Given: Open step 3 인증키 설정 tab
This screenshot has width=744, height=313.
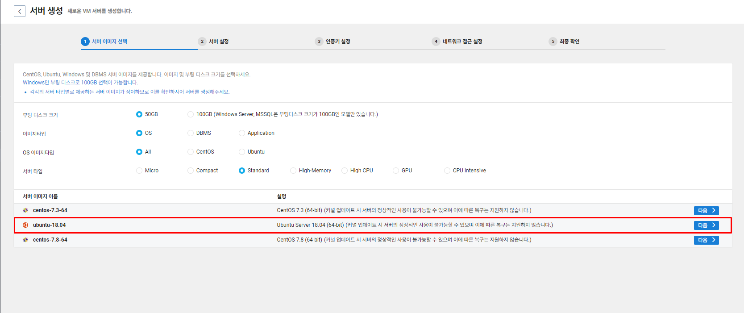Looking at the screenshot, I should click(333, 42).
